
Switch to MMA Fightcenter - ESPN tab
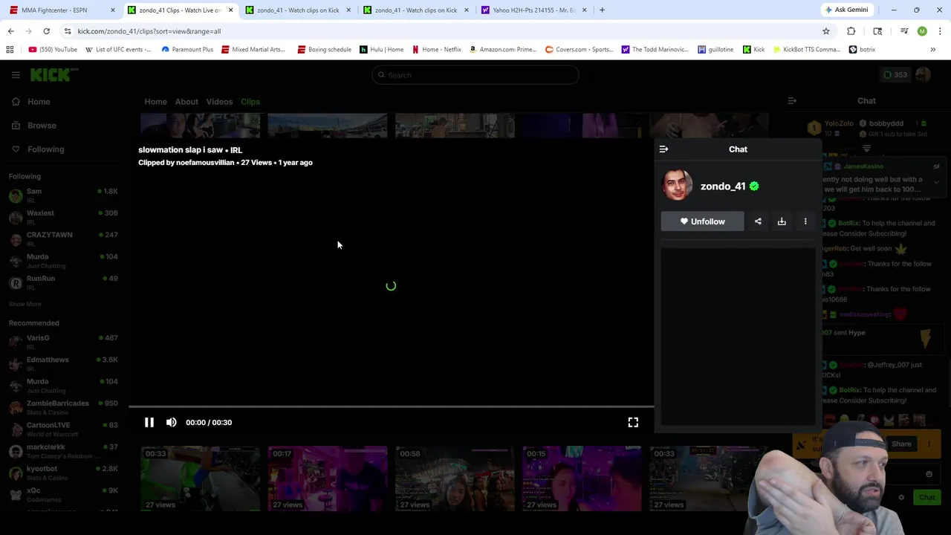pyautogui.click(x=61, y=10)
